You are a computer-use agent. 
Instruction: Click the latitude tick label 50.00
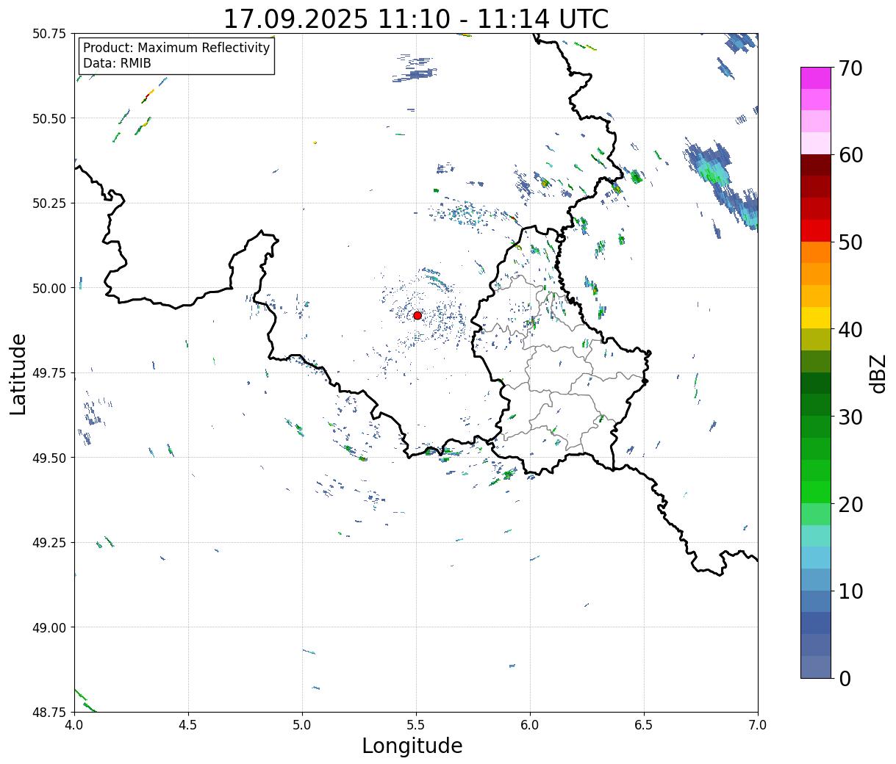[49, 288]
